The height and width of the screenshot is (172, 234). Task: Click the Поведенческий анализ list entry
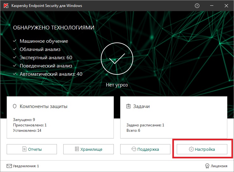click(46, 66)
